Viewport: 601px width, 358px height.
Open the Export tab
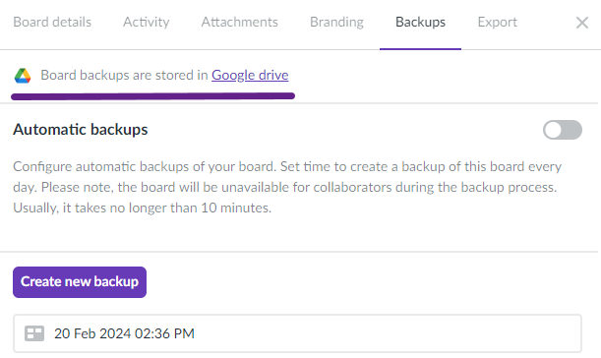pos(497,23)
